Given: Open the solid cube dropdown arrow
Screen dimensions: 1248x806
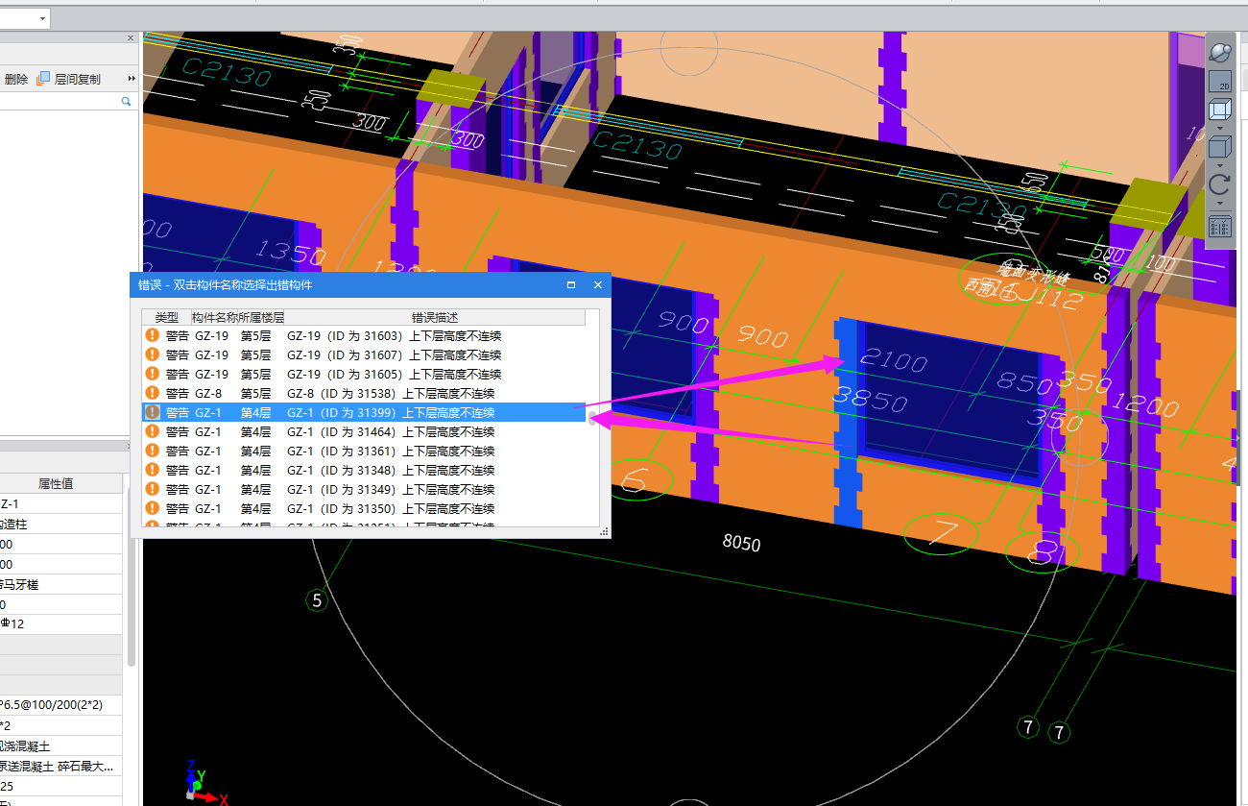Looking at the screenshot, I should point(1219,165).
